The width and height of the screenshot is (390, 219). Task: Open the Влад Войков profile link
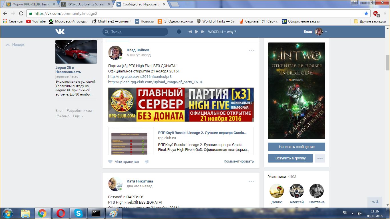pyautogui.click(x=138, y=50)
